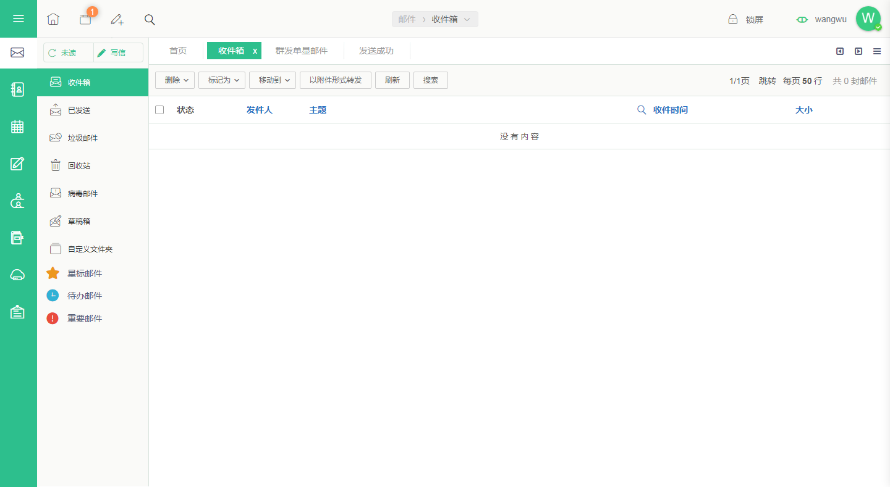Sort by 收件时间 column
The width and height of the screenshot is (890, 487).
coord(671,110)
